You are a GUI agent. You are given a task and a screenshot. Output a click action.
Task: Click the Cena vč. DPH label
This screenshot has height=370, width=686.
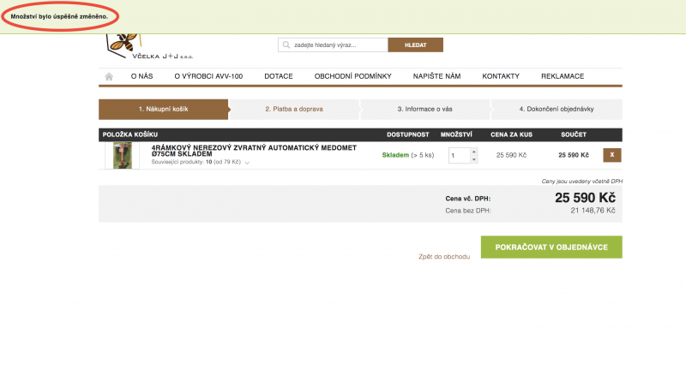click(x=467, y=199)
